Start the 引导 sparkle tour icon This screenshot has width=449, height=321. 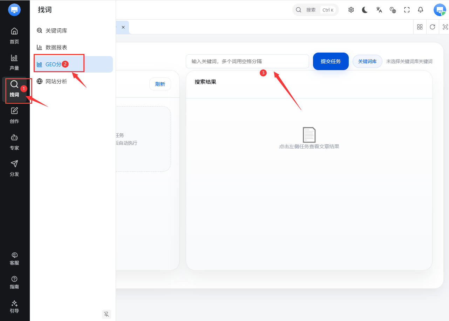click(14, 307)
